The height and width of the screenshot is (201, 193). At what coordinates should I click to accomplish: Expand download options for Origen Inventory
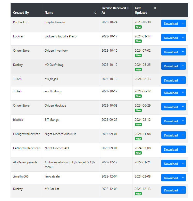[x=183, y=52]
